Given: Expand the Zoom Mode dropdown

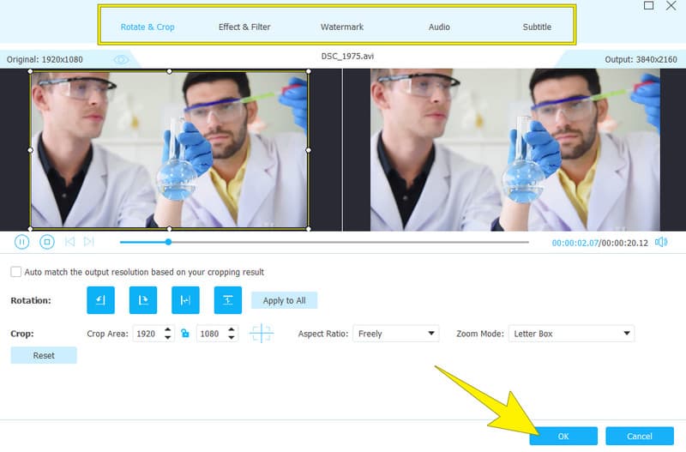Looking at the screenshot, I should pos(571,334).
